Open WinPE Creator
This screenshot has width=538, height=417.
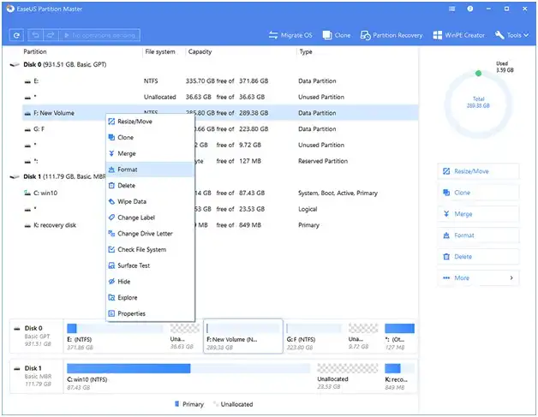458,35
